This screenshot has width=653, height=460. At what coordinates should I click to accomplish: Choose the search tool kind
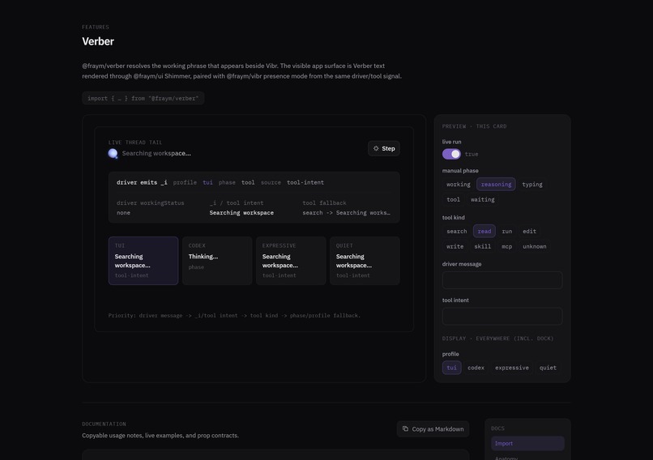tap(456, 232)
